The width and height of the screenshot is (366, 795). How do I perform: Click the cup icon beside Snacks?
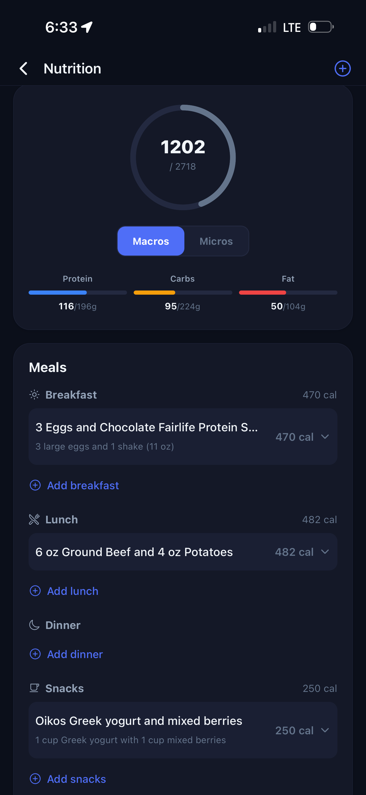click(34, 688)
